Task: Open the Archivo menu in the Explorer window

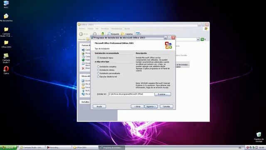Action: pyautogui.click(x=82, y=29)
